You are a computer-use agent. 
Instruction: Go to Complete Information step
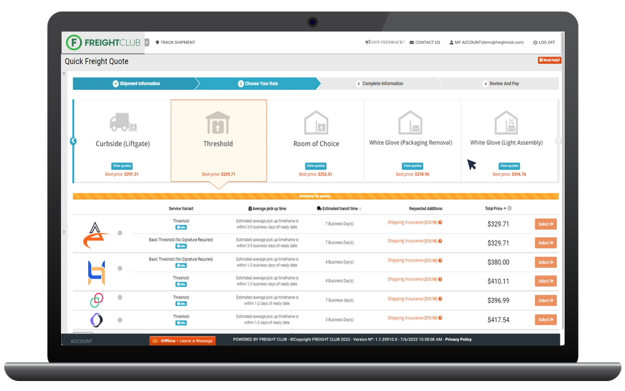(x=379, y=84)
